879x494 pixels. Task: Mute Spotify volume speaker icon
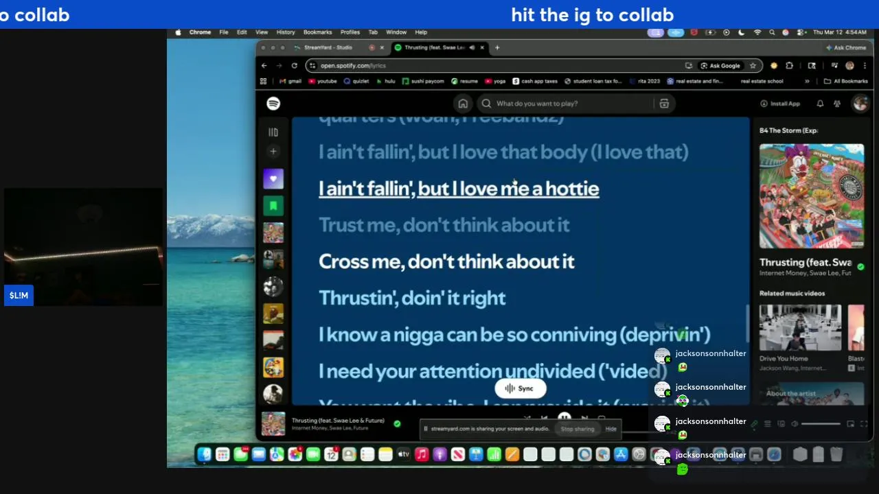[795, 424]
